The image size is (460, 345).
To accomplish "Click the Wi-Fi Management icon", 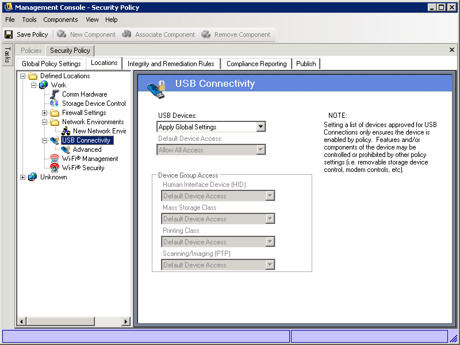I will click(55, 159).
